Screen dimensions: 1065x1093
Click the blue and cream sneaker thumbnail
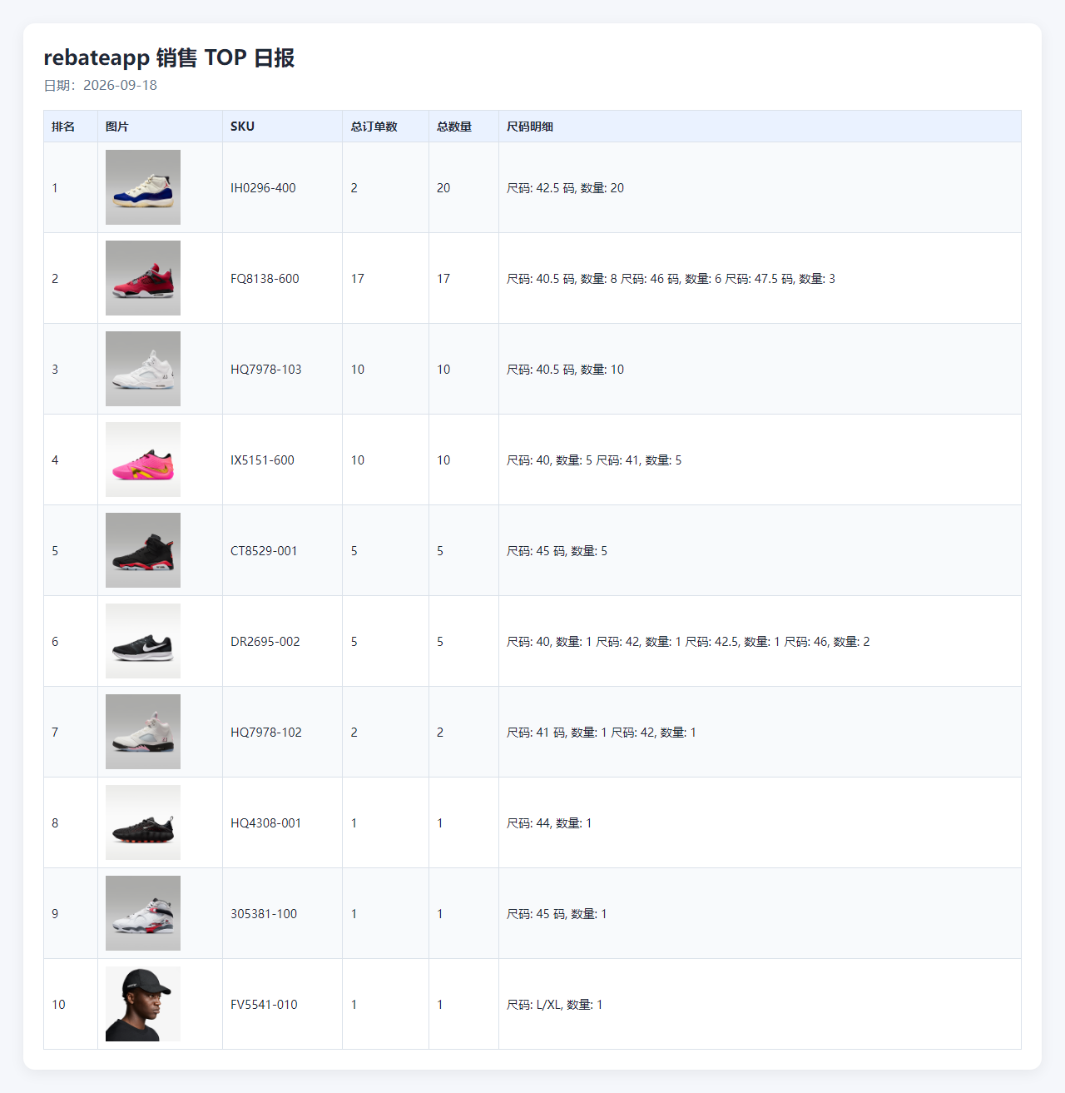pos(143,187)
